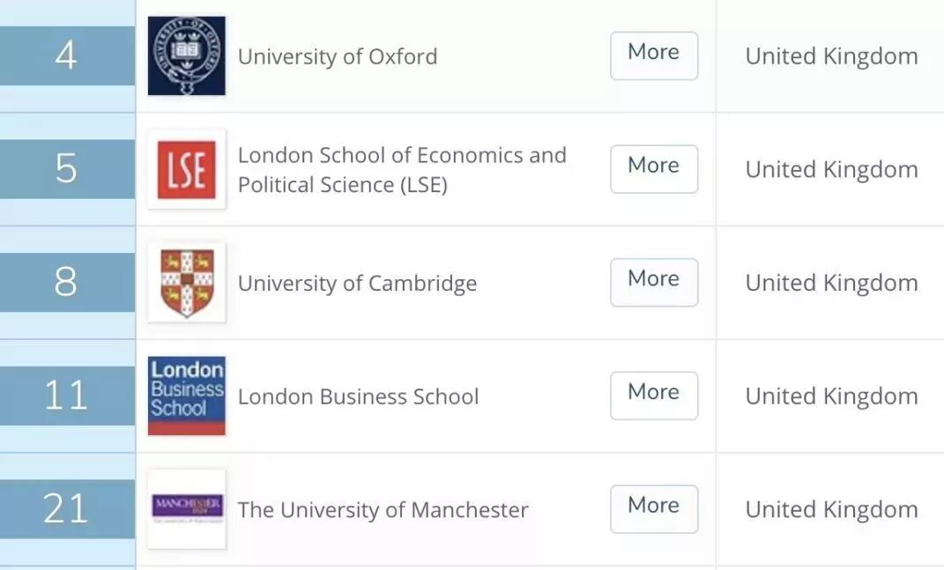Click the red LSE logo

186,169
